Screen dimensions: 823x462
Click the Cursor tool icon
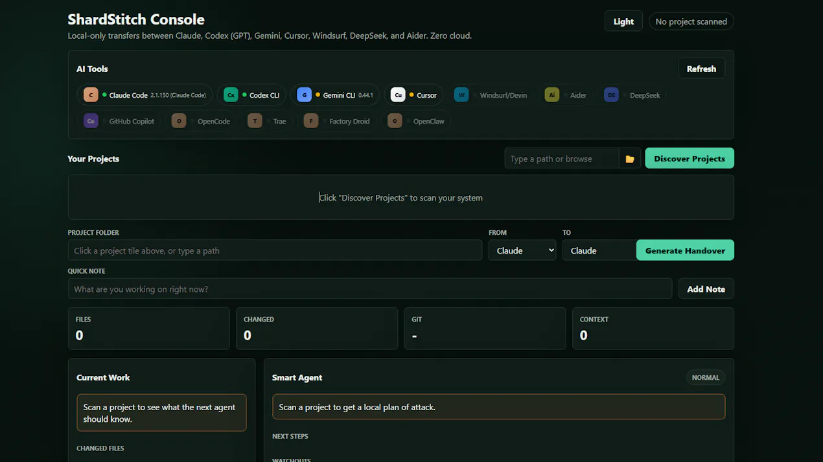398,95
